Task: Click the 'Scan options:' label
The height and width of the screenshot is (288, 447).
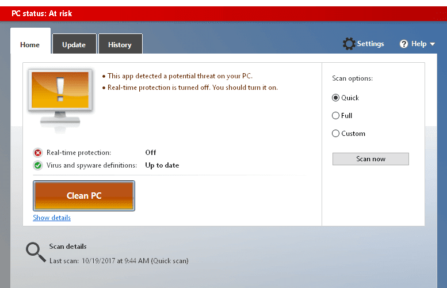Action: (x=352, y=78)
